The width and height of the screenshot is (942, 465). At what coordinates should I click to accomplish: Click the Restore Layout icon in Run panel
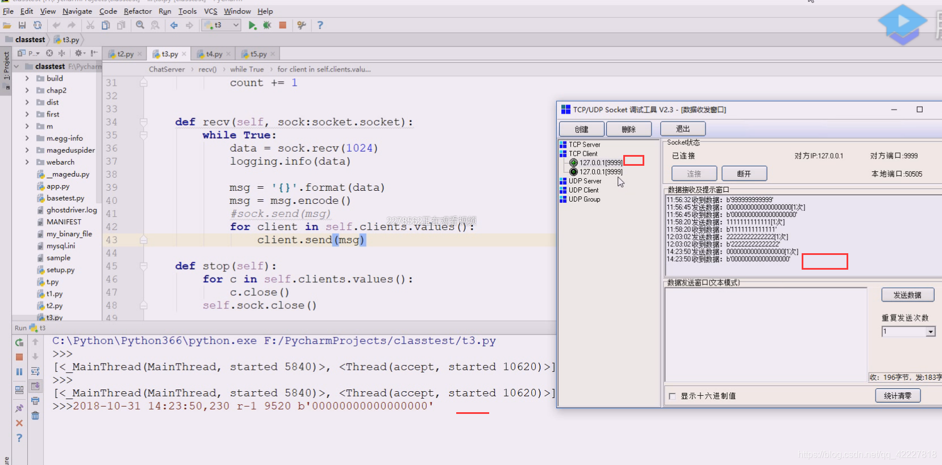click(19, 390)
